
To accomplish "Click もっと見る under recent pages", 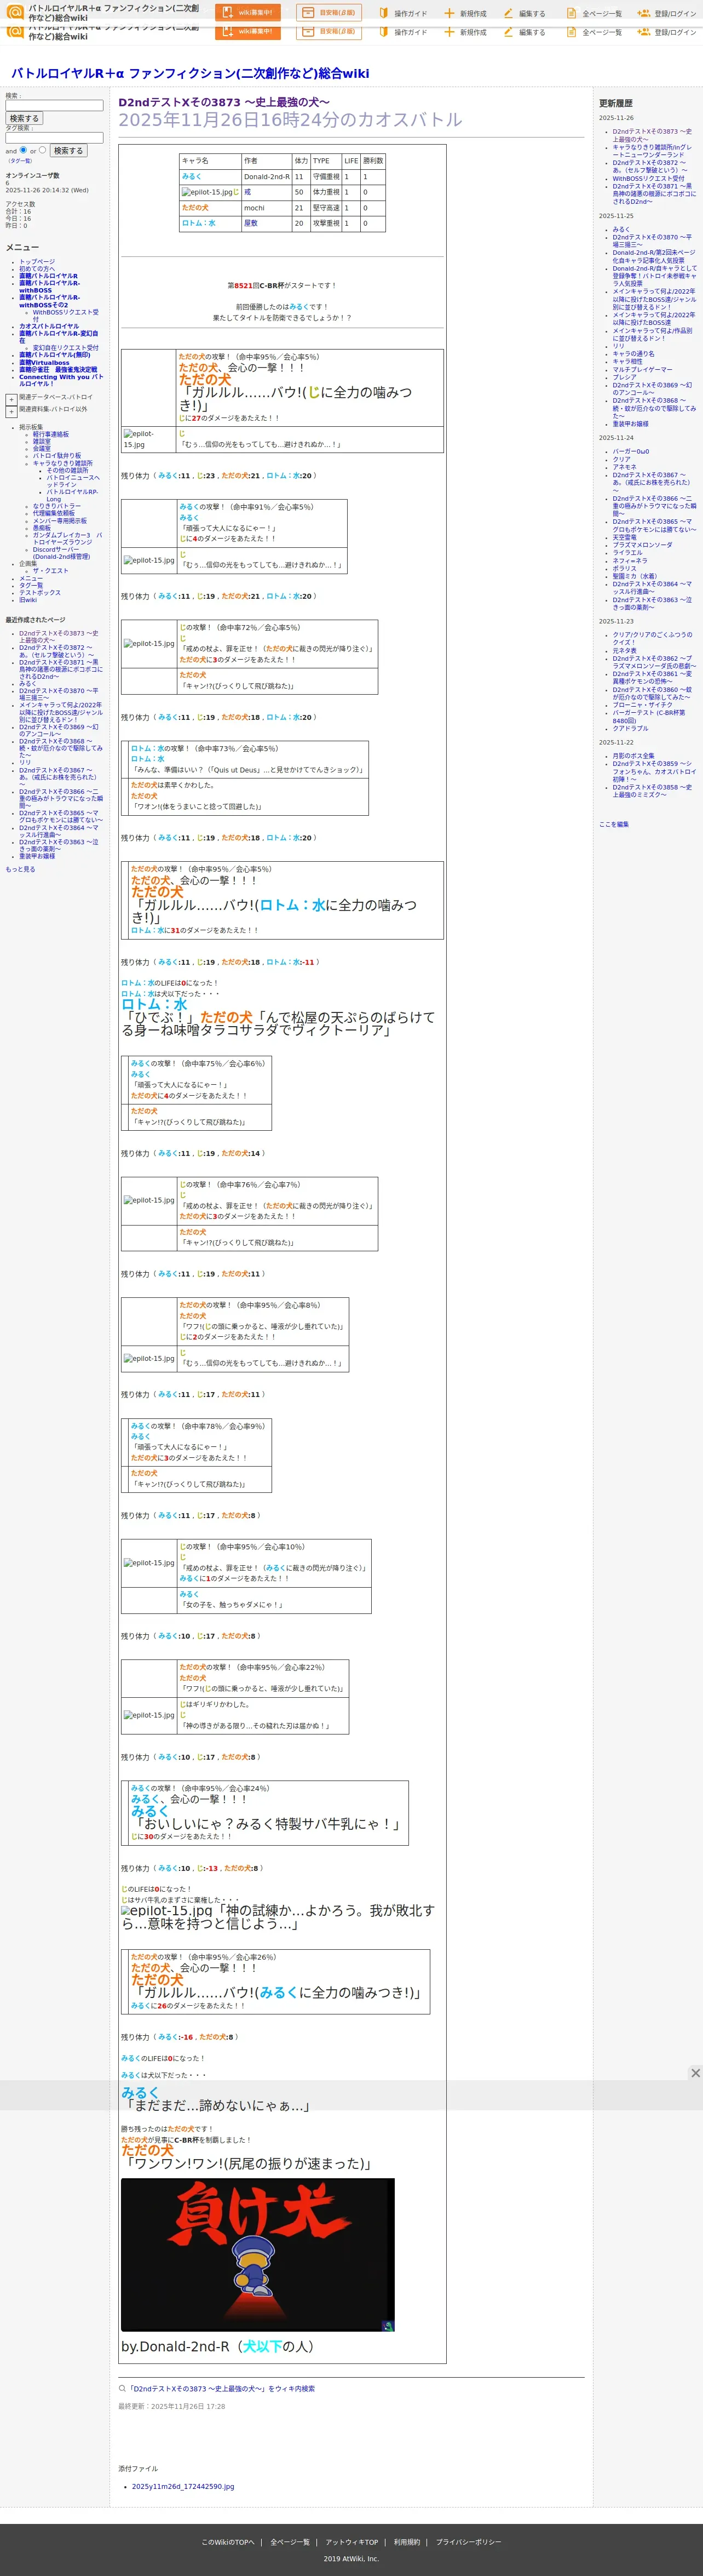I will pos(20,869).
